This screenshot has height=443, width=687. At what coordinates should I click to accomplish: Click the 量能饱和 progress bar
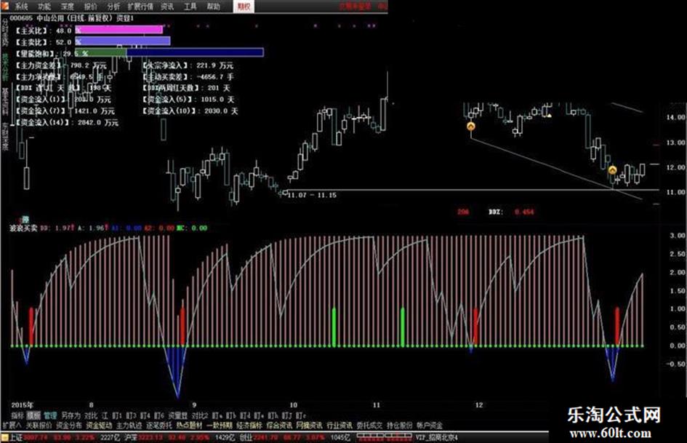169,52
